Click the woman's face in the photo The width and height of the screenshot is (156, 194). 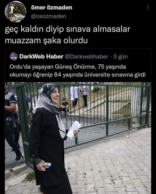pyautogui.click(x=56, y=97)
